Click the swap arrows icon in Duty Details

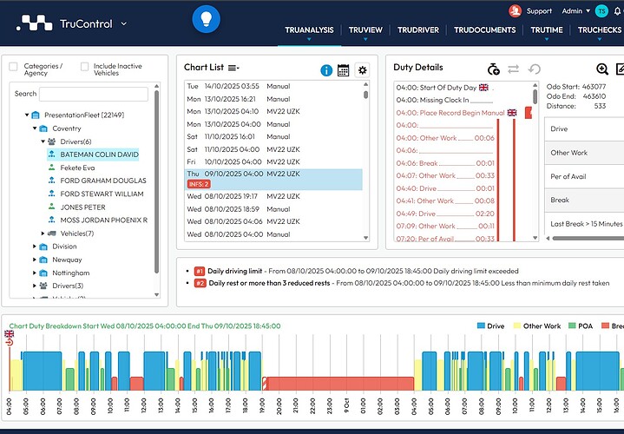click(514, 69)
